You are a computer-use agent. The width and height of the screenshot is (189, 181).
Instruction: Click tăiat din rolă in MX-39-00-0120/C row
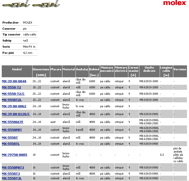81,114
